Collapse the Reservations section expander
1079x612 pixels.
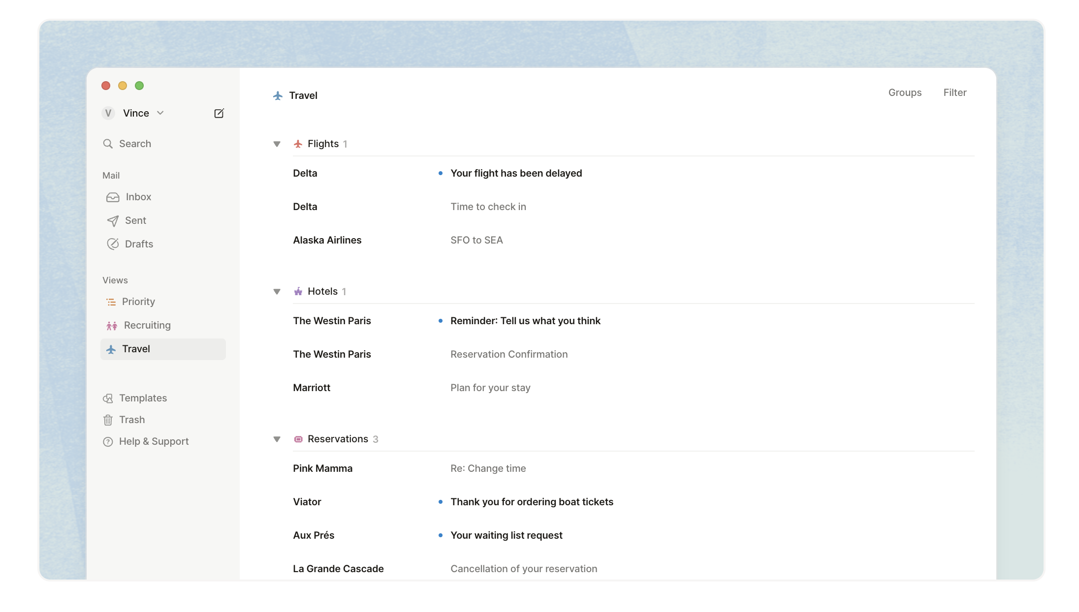(x=278, y=439)
